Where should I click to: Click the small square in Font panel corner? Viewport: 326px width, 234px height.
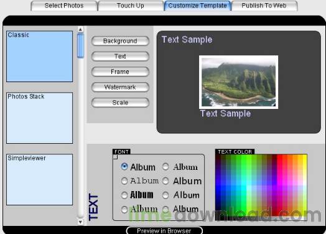(x=115, y=157)
